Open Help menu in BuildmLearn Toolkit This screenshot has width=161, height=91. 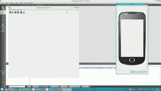(x=21, y=10)
